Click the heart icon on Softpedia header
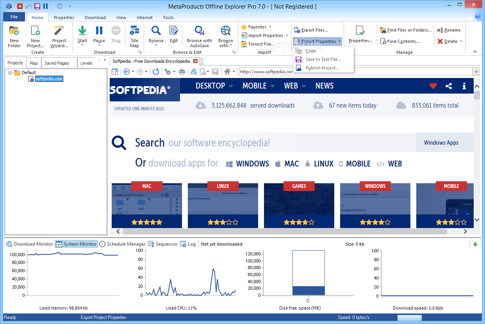Image resolution: width=485 pixels, height=324 pixels. point(433,86)
